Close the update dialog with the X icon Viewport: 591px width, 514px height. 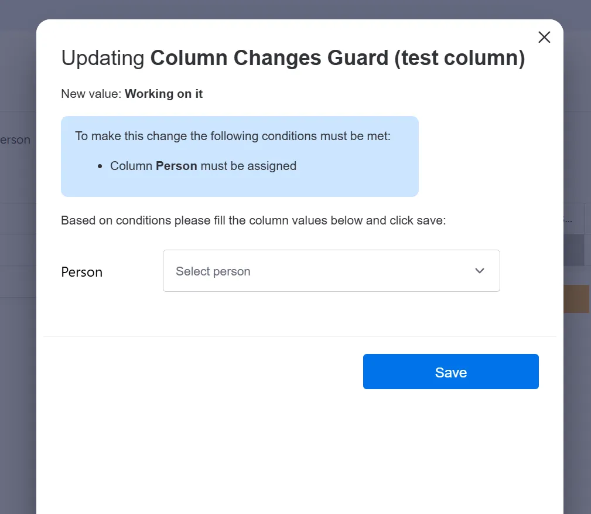pos(544,38)
